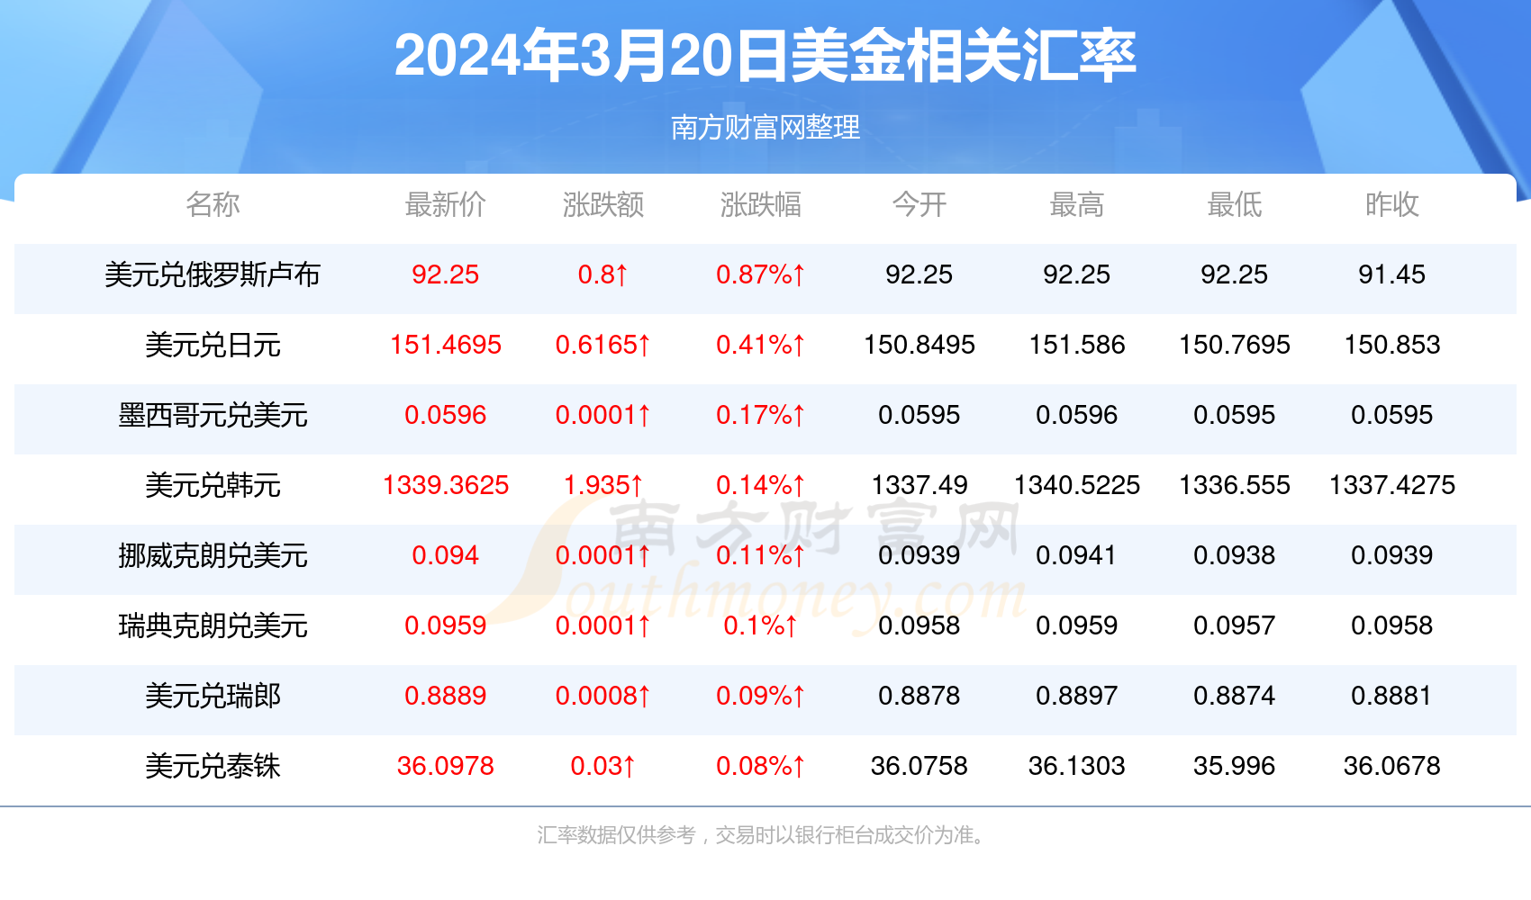Click the low value 0.8874
The width and height of the screenshot is (1531, 900).
(1234, 696)
